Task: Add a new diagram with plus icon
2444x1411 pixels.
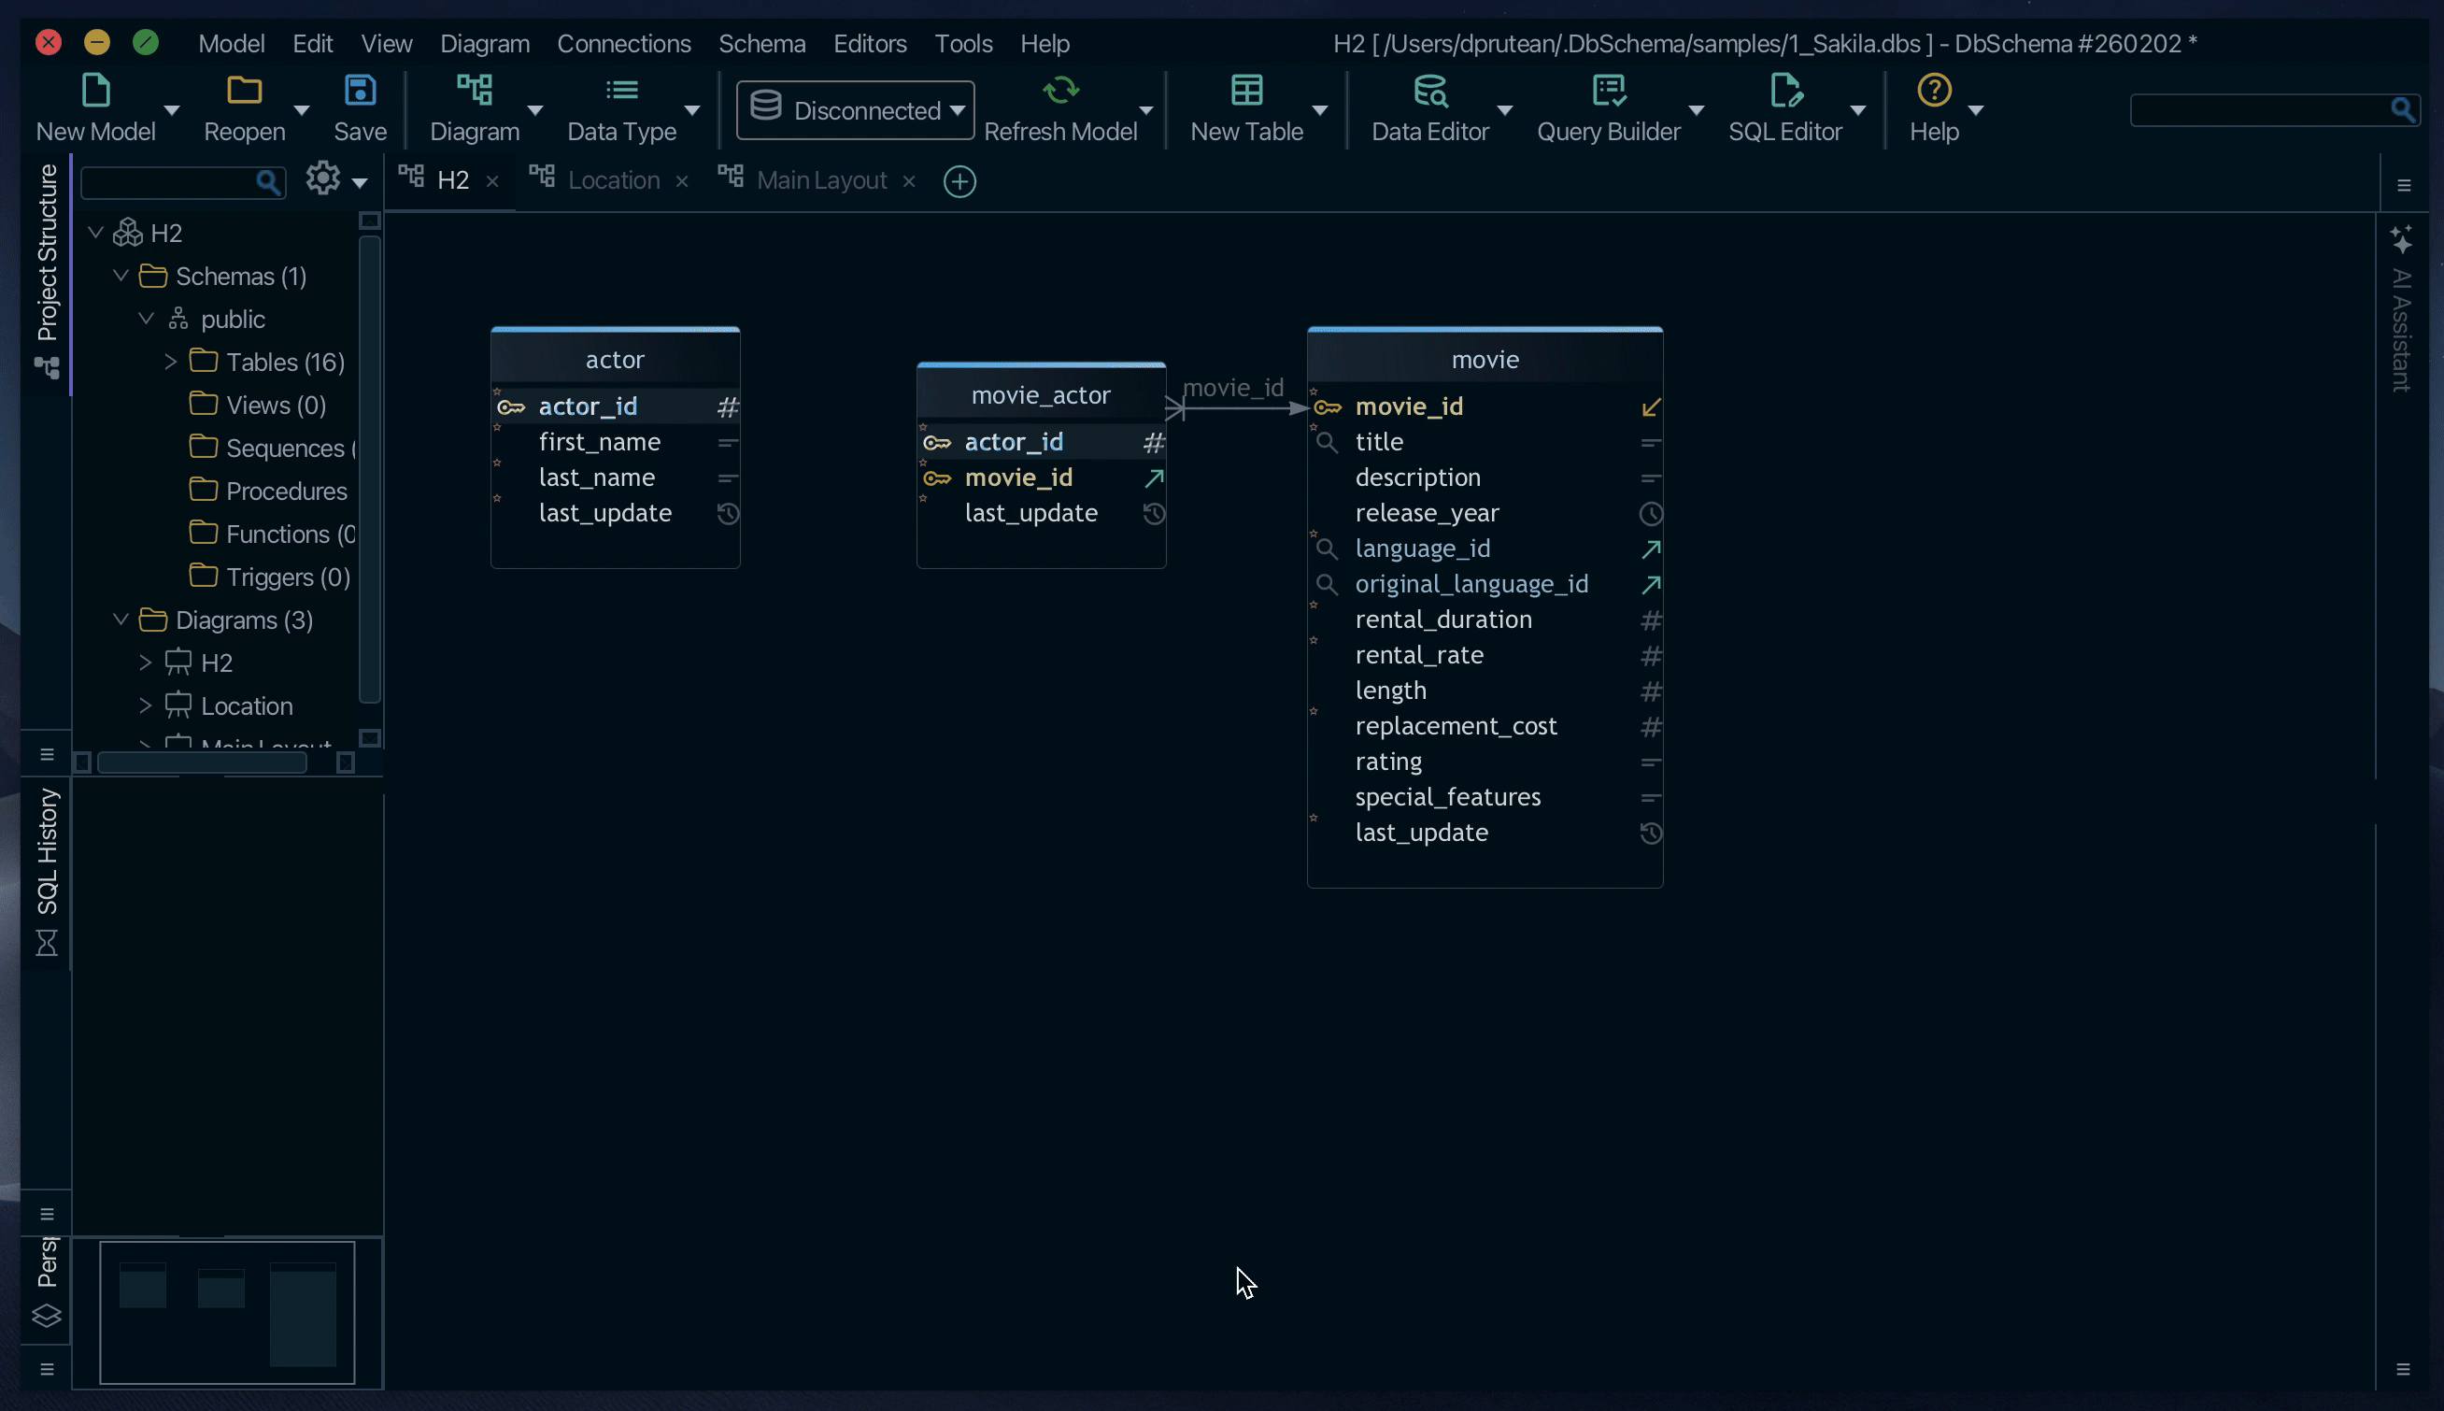Action: click(x=959, y=181)
